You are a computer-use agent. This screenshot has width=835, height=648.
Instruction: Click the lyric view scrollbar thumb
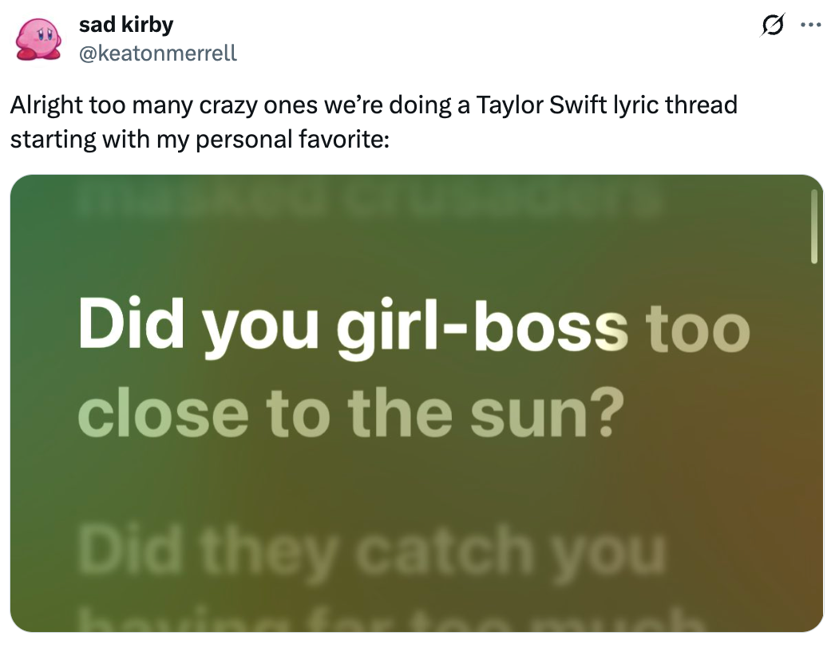pyautogui.click(x=813, y=227)
